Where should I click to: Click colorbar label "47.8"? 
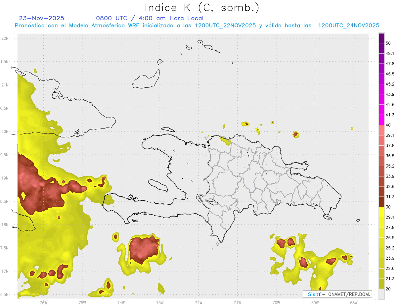pyautogui.click(x=390, y=64)
